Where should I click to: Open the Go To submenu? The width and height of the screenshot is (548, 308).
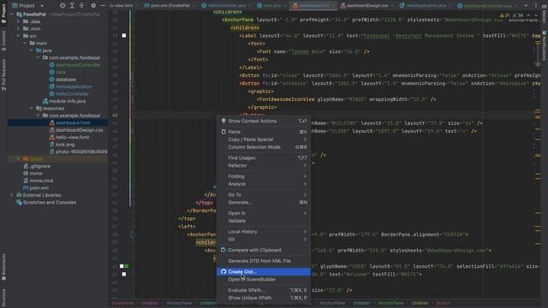pos(264,195)
